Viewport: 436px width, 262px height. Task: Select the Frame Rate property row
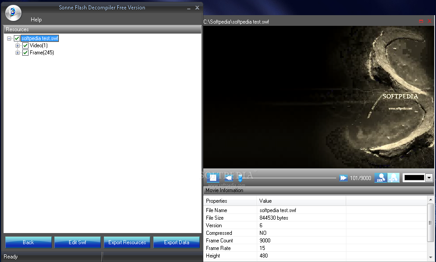click(315, 248)
